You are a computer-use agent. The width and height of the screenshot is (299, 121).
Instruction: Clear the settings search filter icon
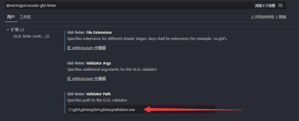280,6
